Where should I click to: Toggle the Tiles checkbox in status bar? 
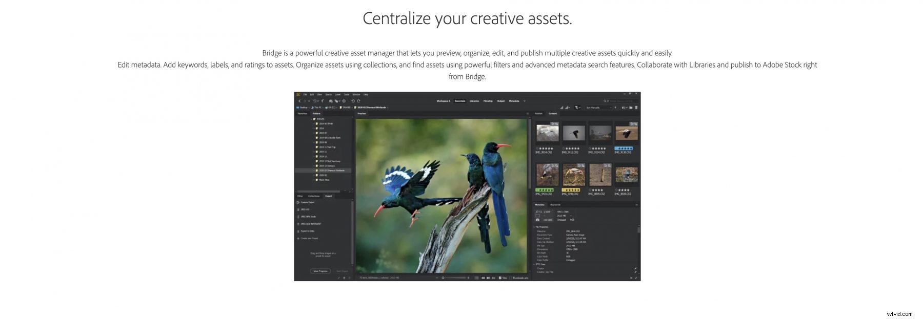500,278
